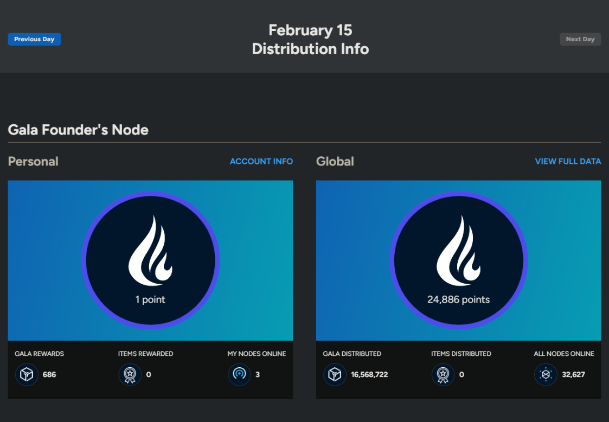Select the '24,886 points' text

[458, 299]
